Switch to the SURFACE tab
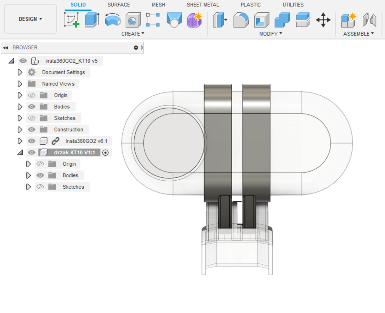 (118, 5)
